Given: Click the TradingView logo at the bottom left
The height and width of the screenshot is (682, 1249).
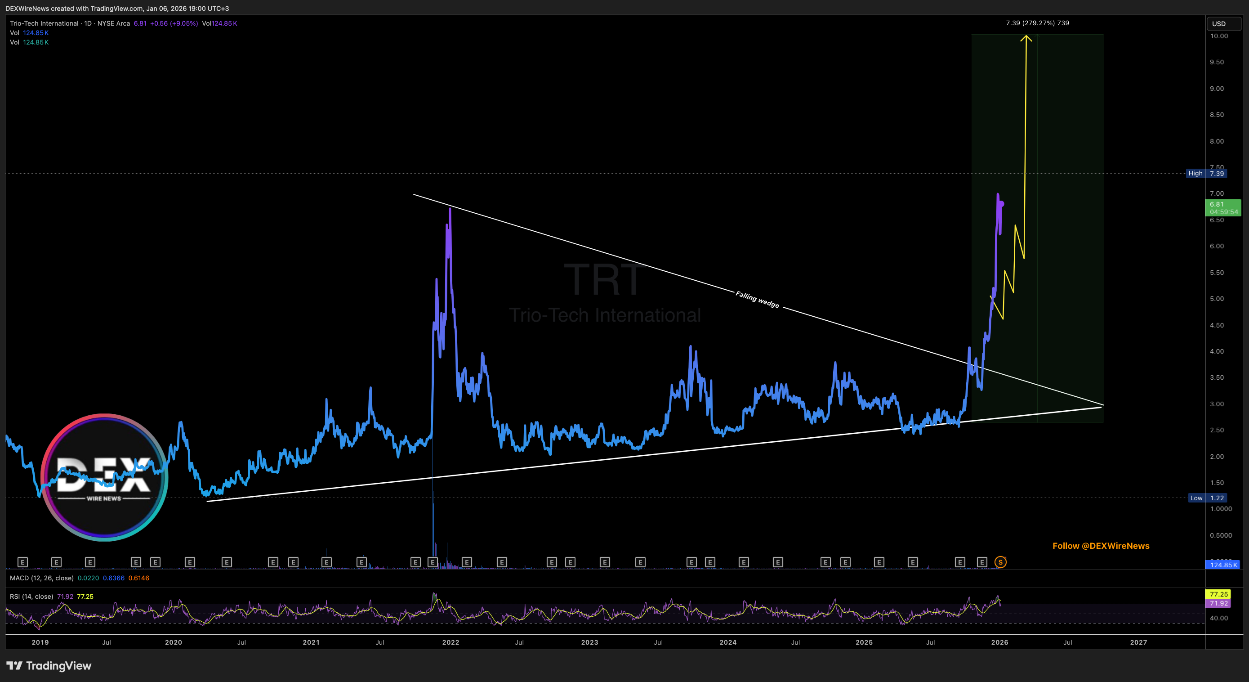Looking at the screenshot, I should click(49, 665).
